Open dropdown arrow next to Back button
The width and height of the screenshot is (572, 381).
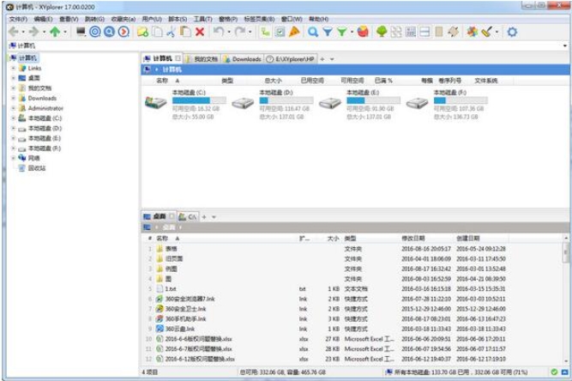coord(23,32)
